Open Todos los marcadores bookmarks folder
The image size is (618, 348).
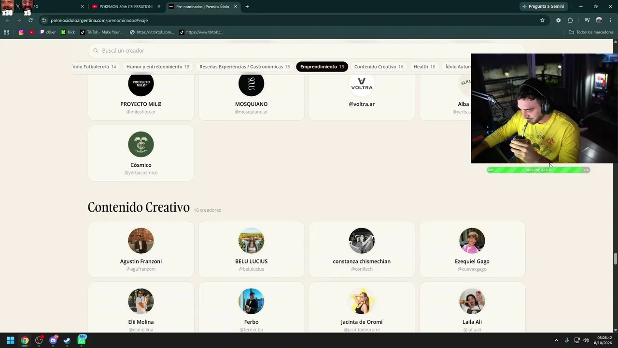point(591,32)
